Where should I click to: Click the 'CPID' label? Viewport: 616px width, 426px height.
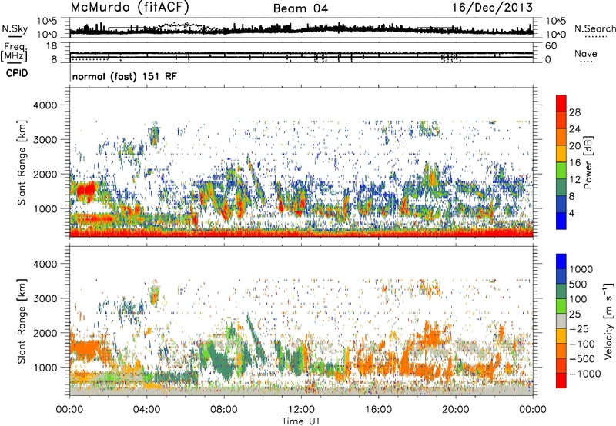coord(17,73)
